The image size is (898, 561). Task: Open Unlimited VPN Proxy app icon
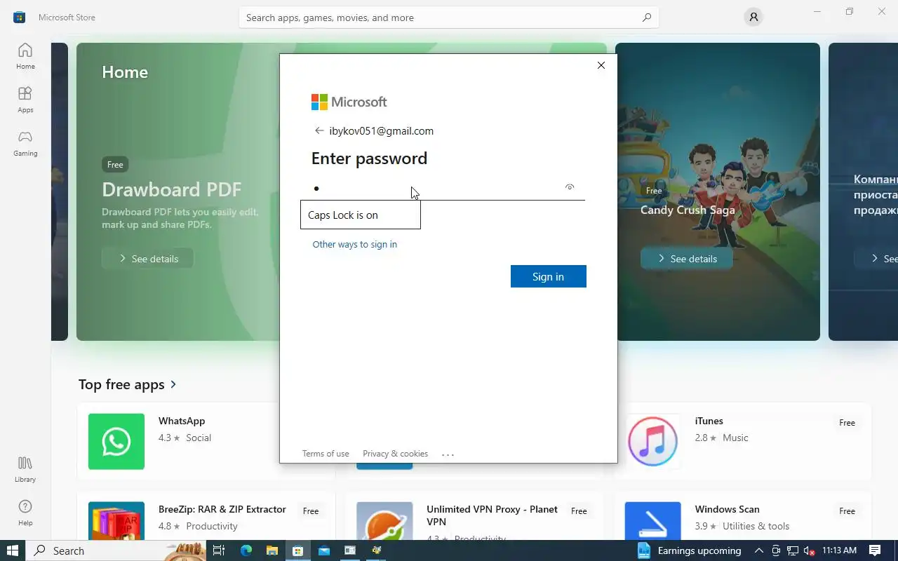coord(384,521)
